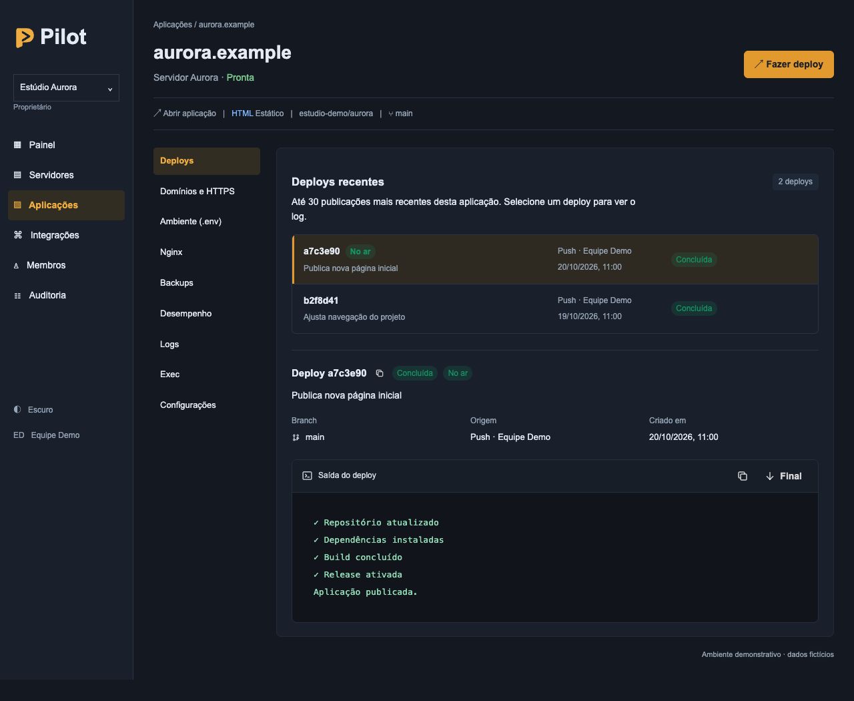Click the Aplicações breadcrumb link
Screen dimensions: 854x701
click(173, 25)
